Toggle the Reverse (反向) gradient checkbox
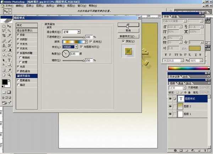Image resolution: width=213 pixels, height=154 pixels. [x=91, y=42]
